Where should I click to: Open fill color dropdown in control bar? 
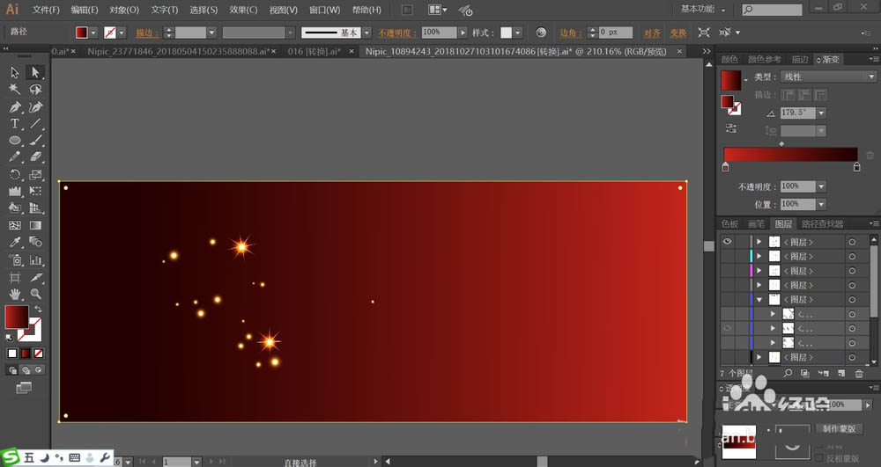tap(93, 33)
